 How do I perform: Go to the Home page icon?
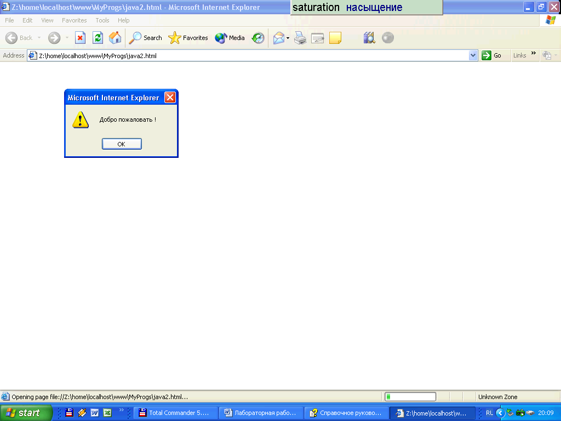click(115, 38)
